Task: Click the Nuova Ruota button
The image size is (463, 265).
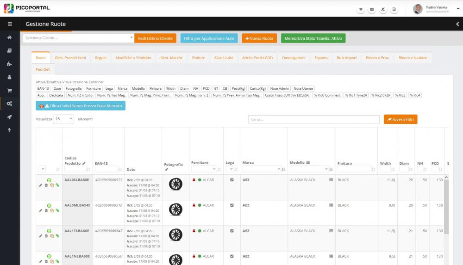Action: coord(259,38)
